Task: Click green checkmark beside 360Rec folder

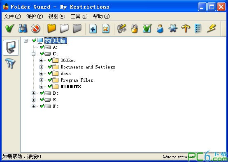Action: click(50, 60)
